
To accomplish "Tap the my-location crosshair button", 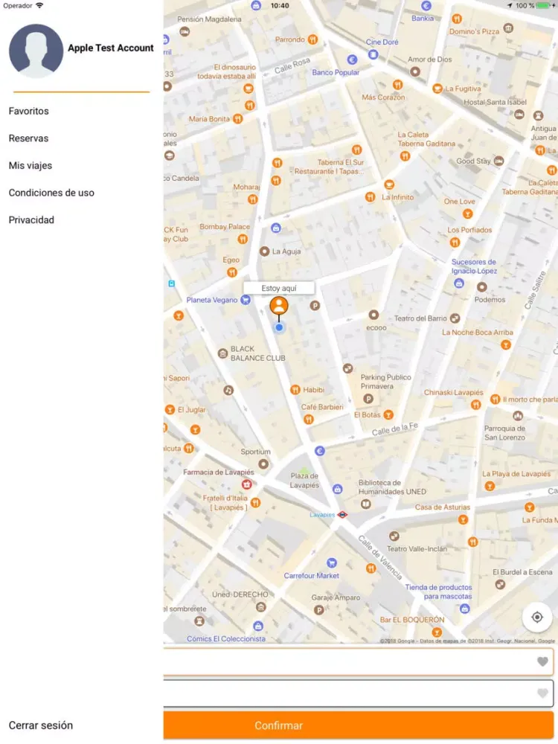I will click(536, 617).
